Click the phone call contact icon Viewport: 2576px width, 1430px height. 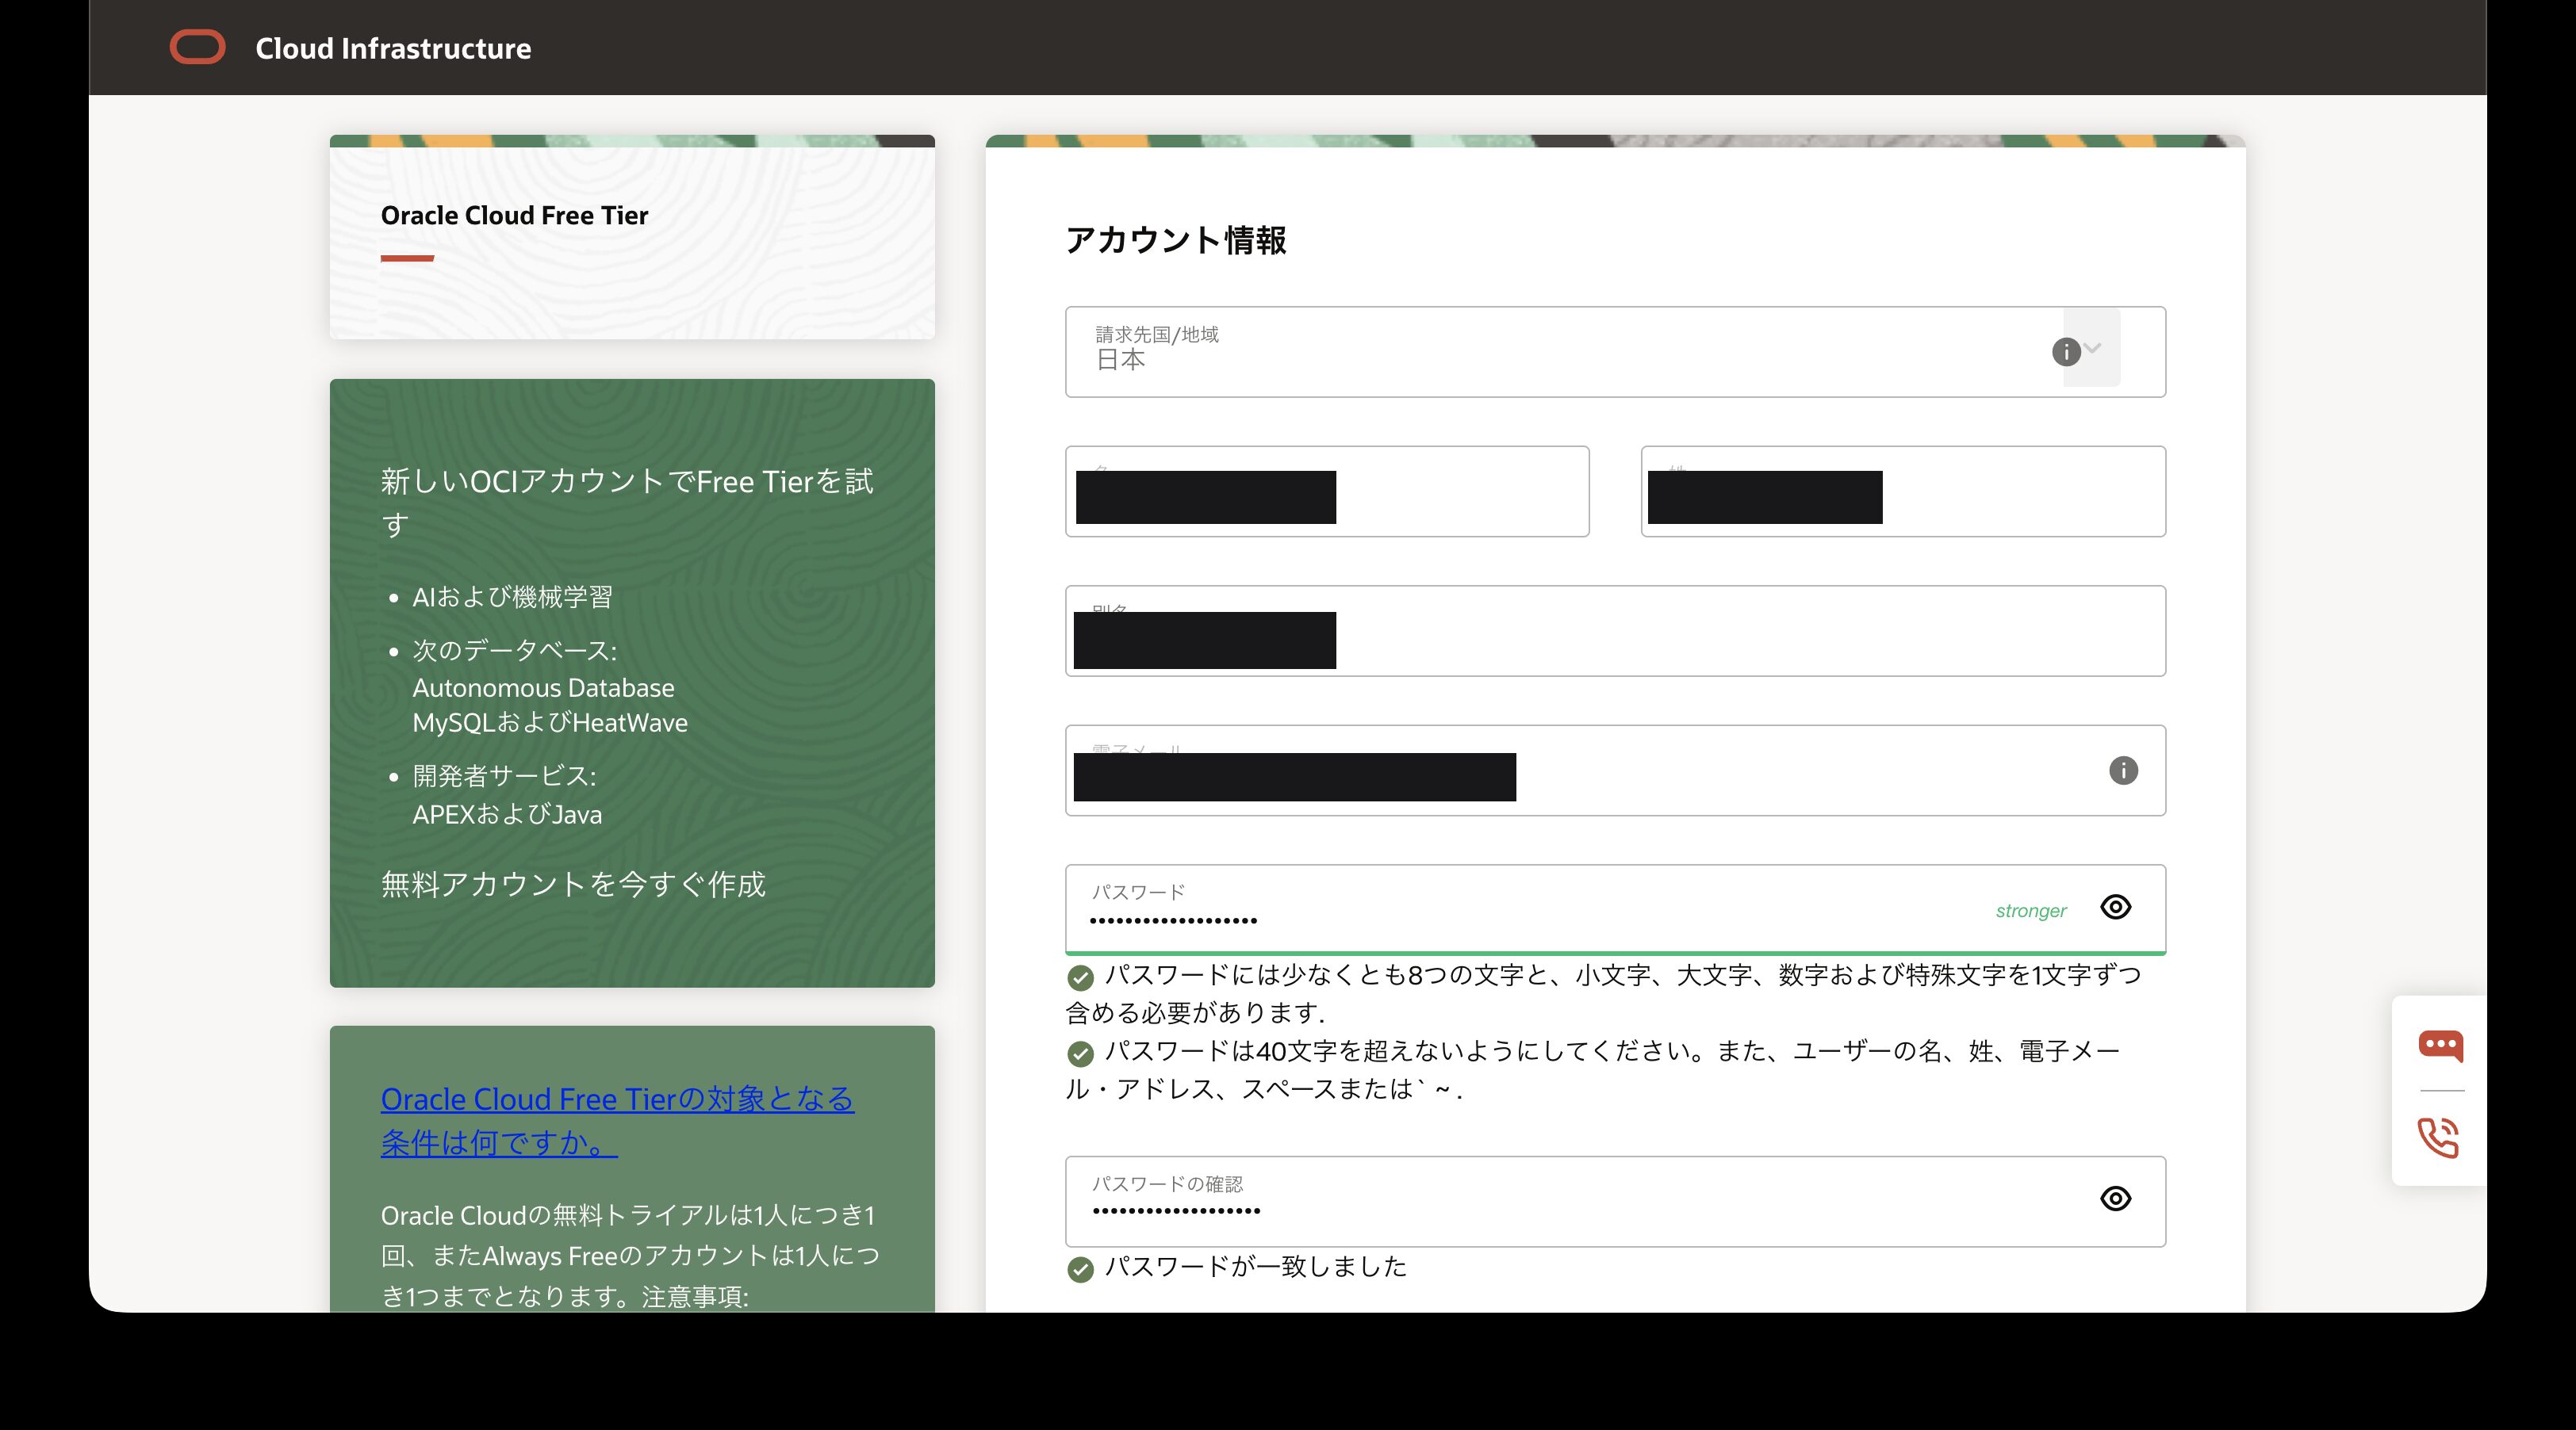pyautogui.click(x=2438, y=1138)
